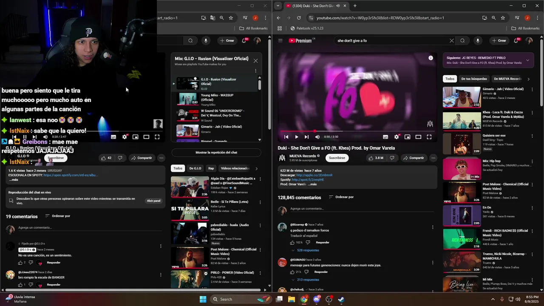Go to previous track in Duki player

coord(286,137)
